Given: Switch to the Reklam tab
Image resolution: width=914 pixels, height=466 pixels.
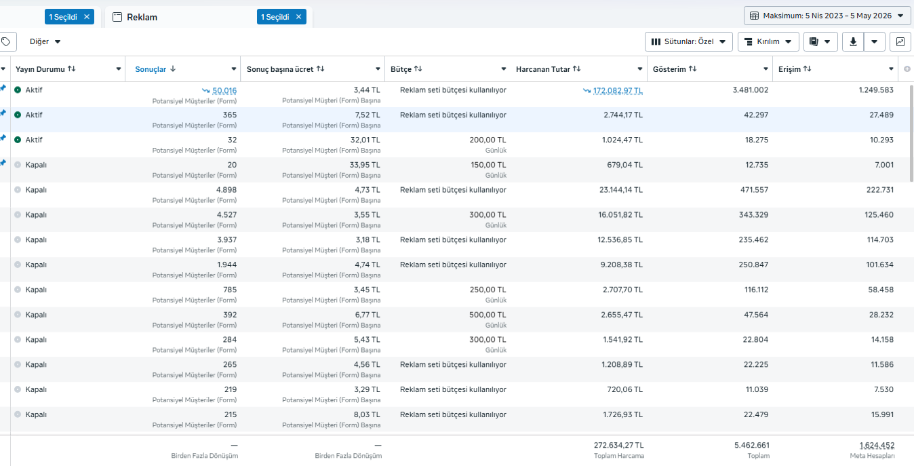Looking at the screenshot, I should (142, 17).
